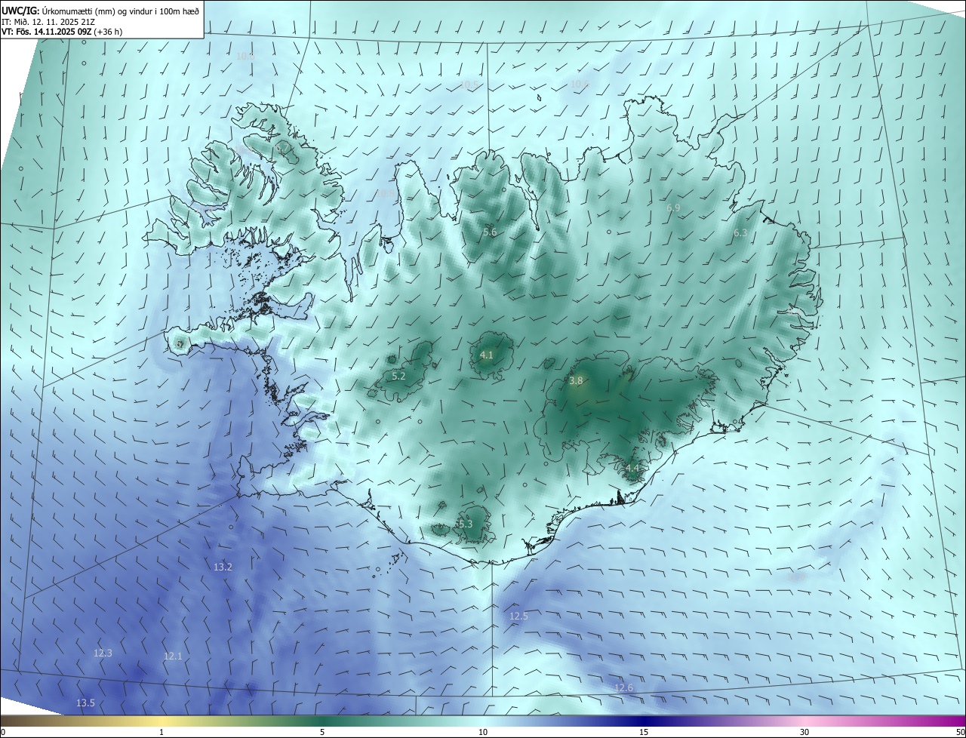This screenshot has width=966, height=738.
Task: Click the 5.3 value label on the southern glacier
Action: pos(465,524)
